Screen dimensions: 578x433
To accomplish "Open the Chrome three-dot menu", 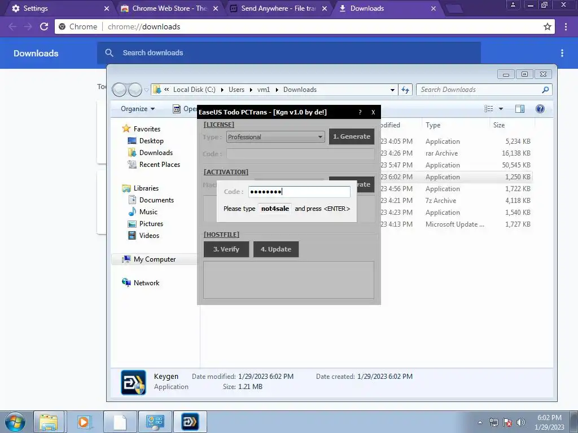I will tap(566, 26).
